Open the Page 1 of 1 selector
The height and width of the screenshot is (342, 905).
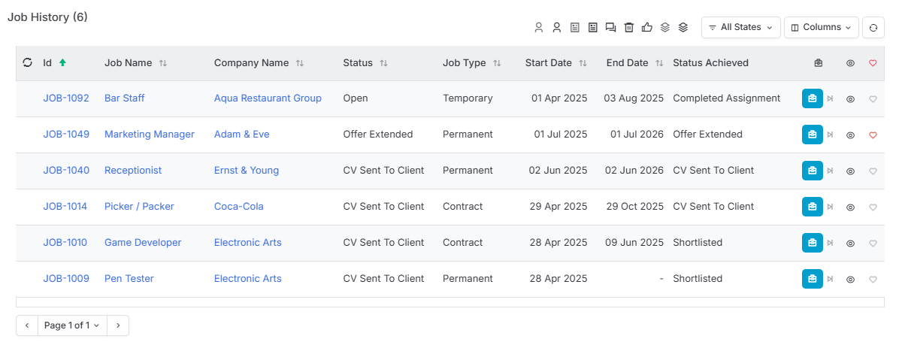click(72, 325)
